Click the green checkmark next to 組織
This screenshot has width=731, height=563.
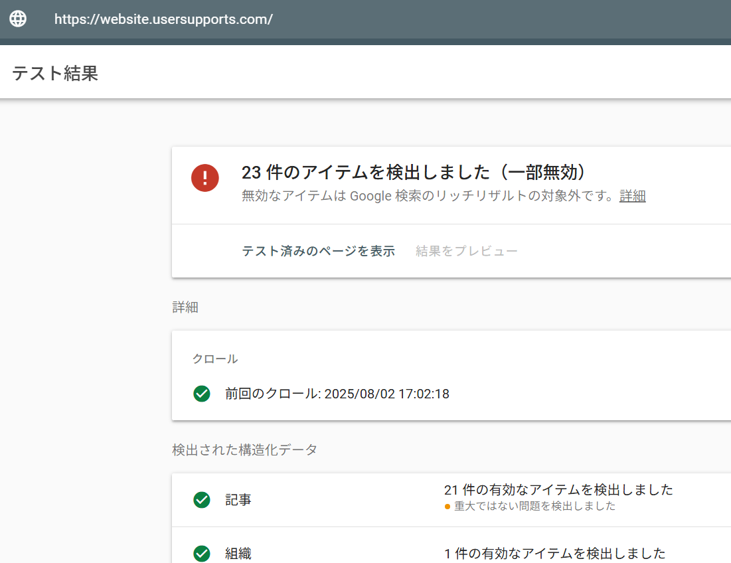click(202, 553)
